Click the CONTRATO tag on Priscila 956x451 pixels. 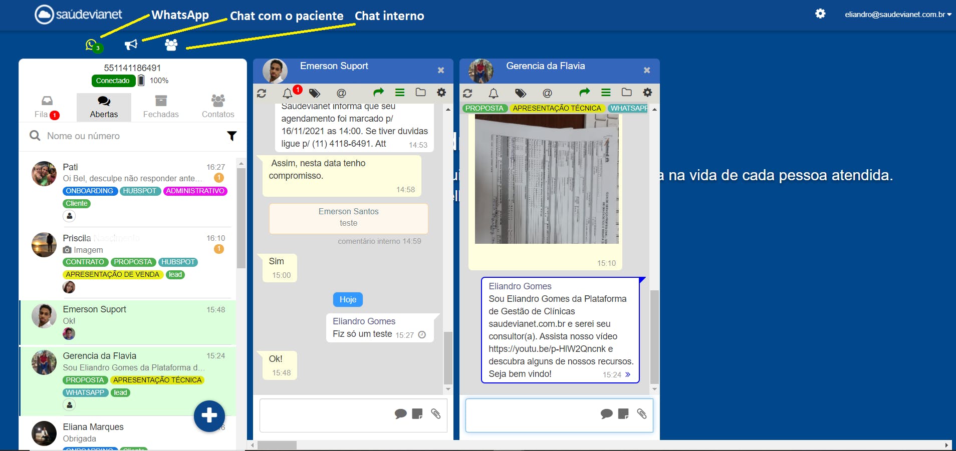click(85, 262)
